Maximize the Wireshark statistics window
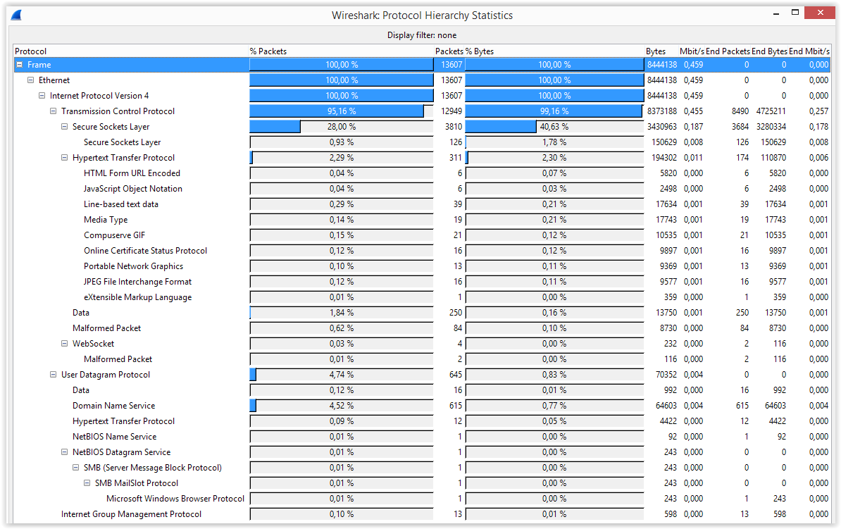Viewport: 841px width, 529px height. tap(795, 13)
